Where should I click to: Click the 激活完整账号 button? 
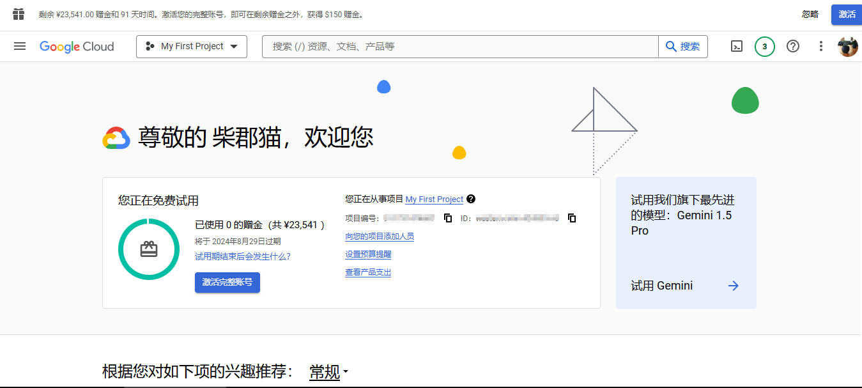pos(227,282)
